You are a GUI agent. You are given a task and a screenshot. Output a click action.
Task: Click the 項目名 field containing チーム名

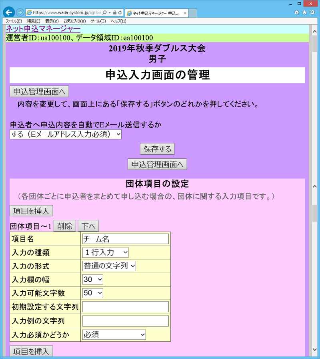(126, 239)
